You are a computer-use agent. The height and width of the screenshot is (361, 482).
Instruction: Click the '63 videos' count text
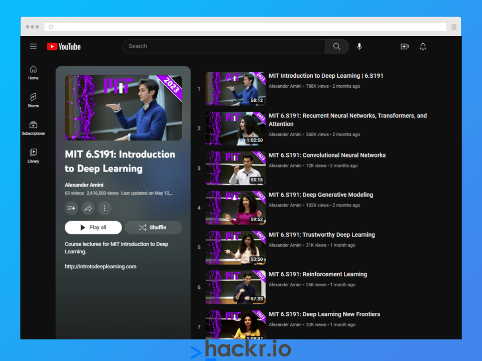74,193
